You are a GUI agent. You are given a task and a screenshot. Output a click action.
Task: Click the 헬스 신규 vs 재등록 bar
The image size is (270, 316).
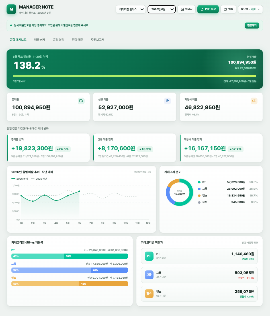[x=69, y=284]
